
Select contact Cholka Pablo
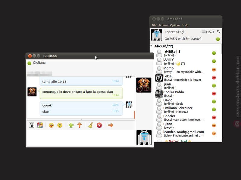coord(186,94)
